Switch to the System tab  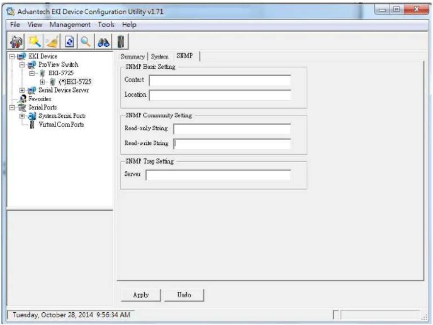click(x=160, y=57)
